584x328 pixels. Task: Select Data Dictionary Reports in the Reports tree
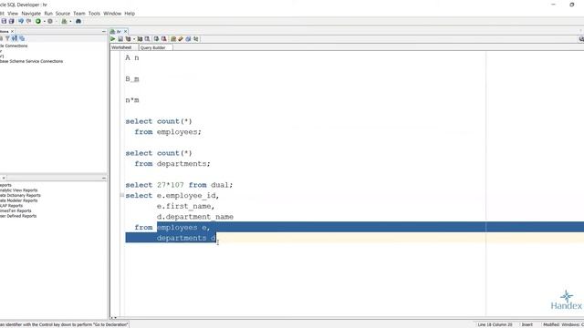(20, 195)
